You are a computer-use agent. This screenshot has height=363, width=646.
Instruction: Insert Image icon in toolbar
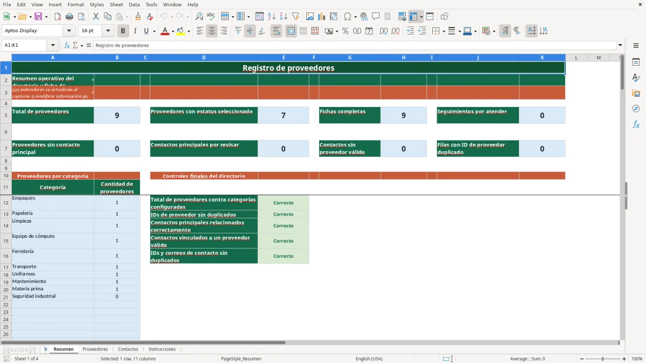pos(310,17)
